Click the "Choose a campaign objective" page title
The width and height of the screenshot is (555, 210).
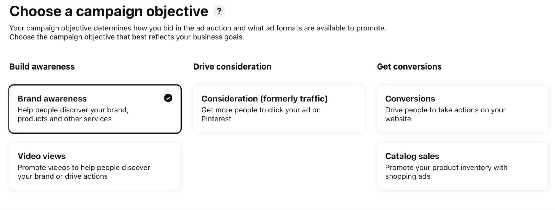pyautogui.click(x=109, y=11)
